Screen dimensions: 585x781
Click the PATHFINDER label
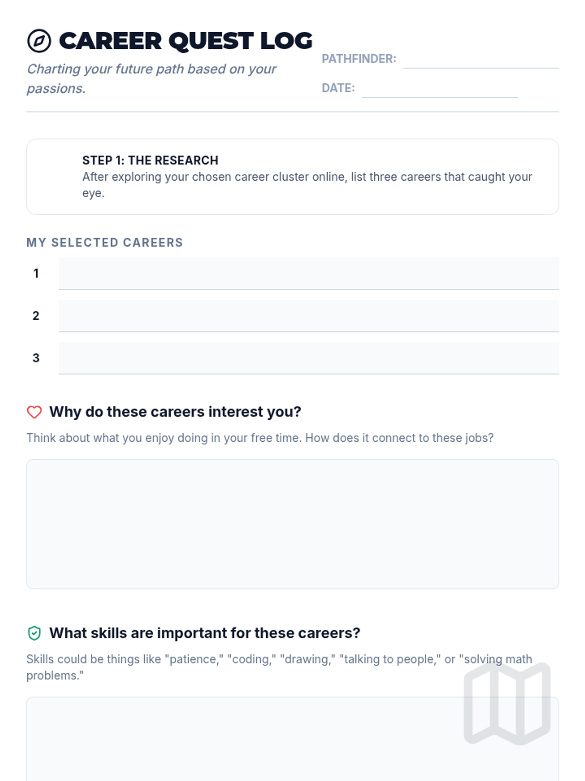[359, 59]
